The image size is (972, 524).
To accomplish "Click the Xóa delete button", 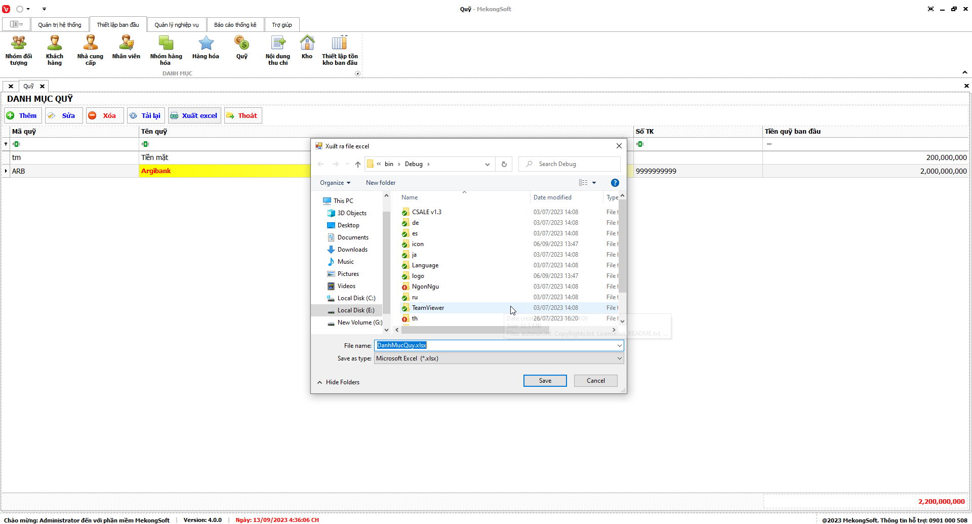I will tap(104, 115).
